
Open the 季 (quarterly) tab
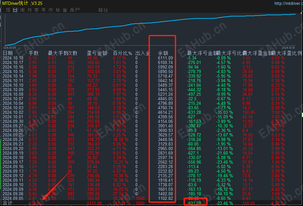tap(37, 10)
